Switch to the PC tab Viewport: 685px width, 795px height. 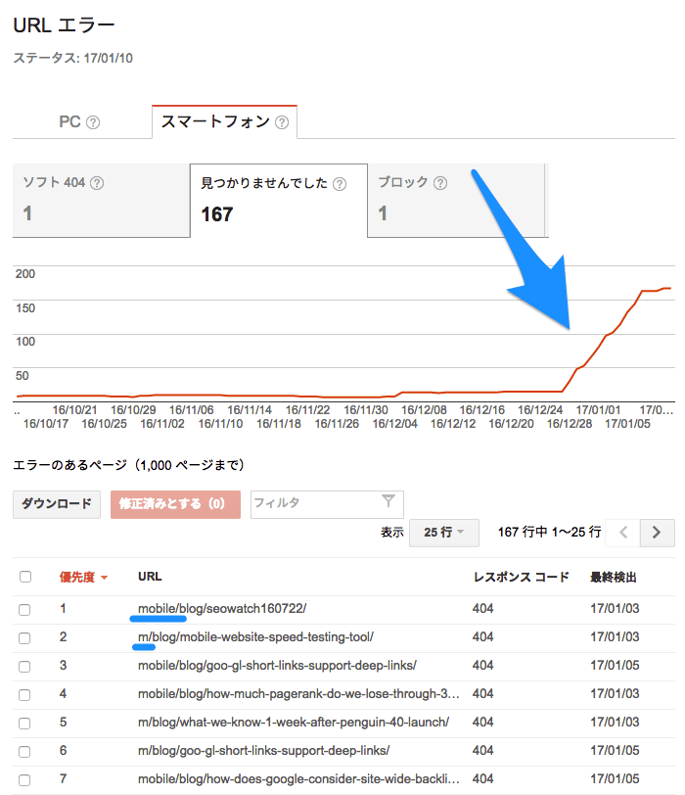click(x=69, y=122)
